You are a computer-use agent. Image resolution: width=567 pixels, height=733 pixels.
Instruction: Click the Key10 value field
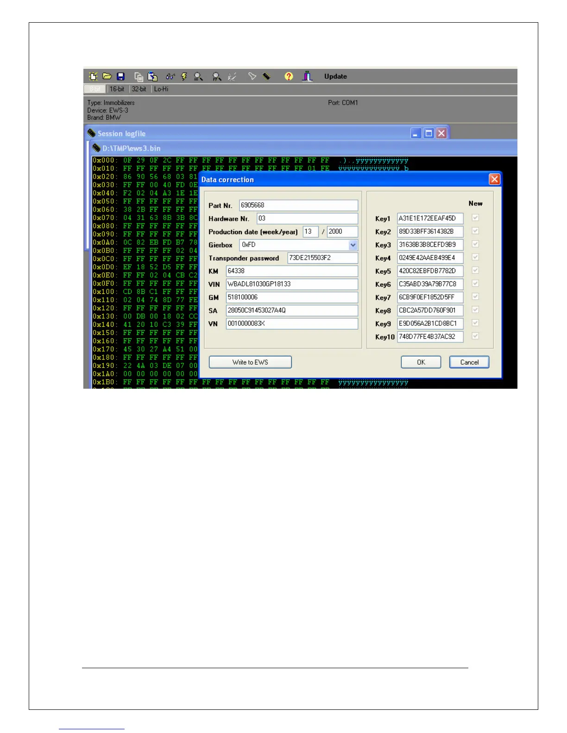point(430,336)
